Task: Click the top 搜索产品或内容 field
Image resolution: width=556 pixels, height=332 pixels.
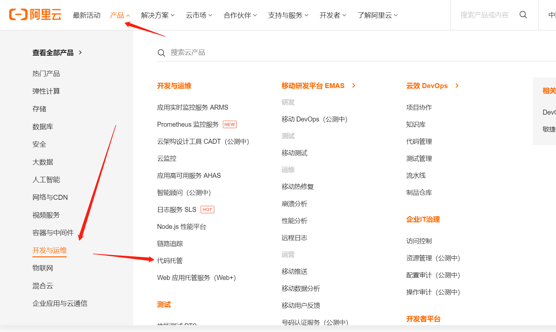Action: [x=484, y=15]
